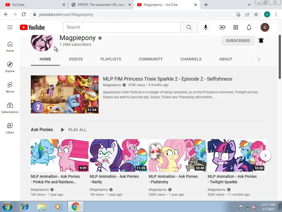The width and height of the screenshot is (282, 212).
Task: Open Windows Media Player from taskbar
Action: coord(58,206)
